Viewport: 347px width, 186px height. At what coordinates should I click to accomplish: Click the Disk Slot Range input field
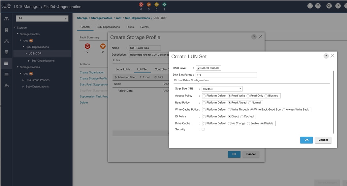coord(226,75)
